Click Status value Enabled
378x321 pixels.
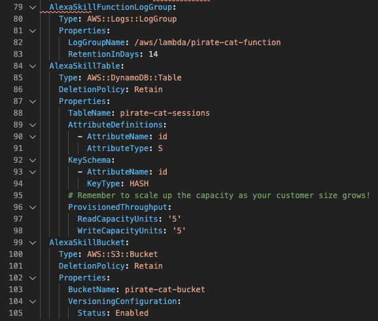tap(132, 313)
